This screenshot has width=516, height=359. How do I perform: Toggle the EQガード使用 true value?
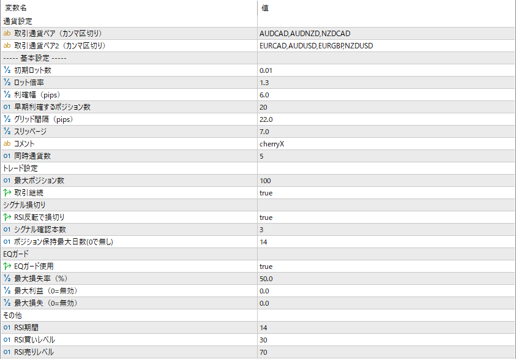pyautogui.click(x=266, y=266)
